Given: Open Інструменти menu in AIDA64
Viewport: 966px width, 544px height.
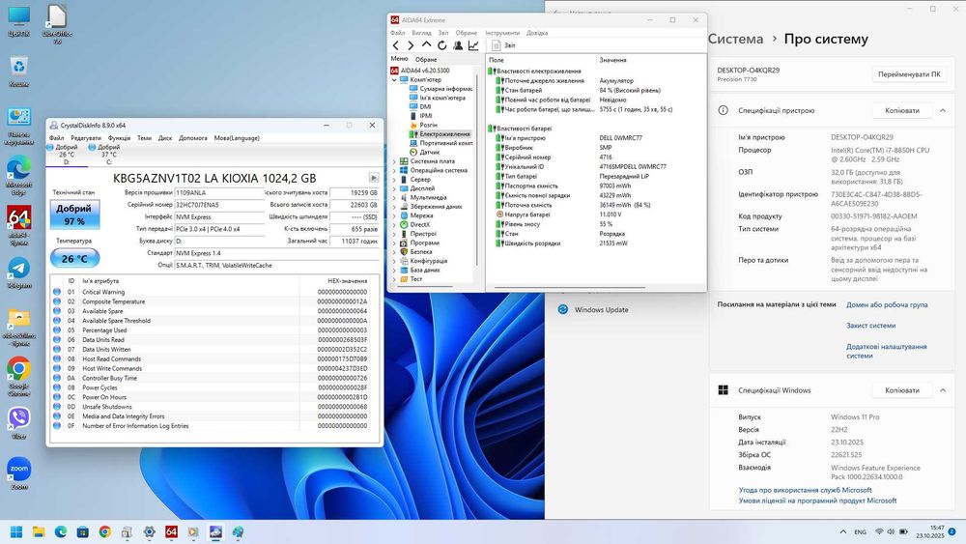Looking at the screenshot, I should (x=502, y=33).
